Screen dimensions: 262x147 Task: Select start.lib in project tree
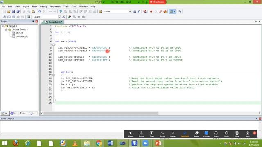[19, 33]
